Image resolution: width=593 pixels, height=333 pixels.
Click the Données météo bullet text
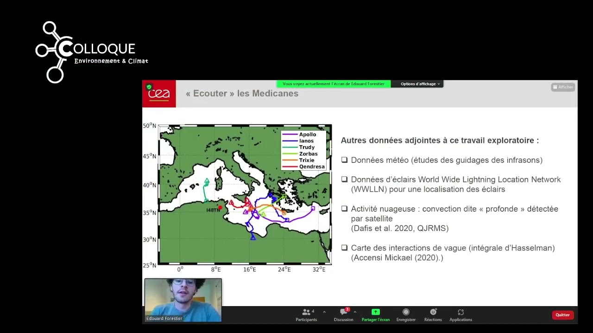447,160
